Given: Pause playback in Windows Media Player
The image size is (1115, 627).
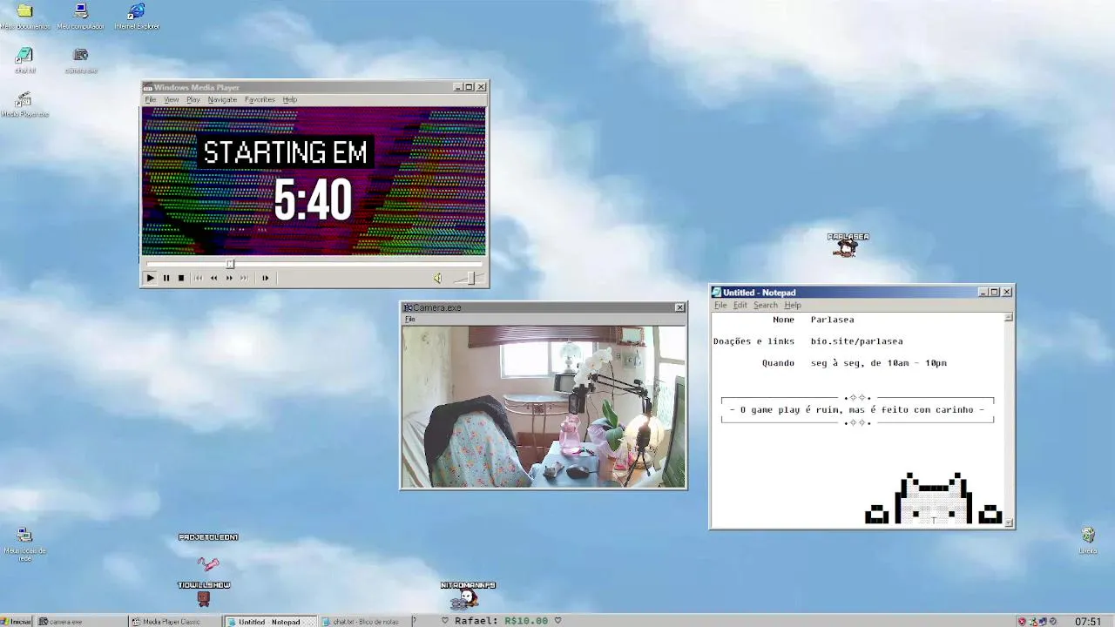Looking at the screenshot, I should coord(166,278).
